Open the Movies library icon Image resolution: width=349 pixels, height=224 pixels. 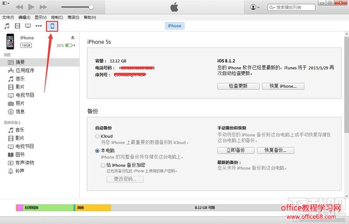click(x=17, y=26)
